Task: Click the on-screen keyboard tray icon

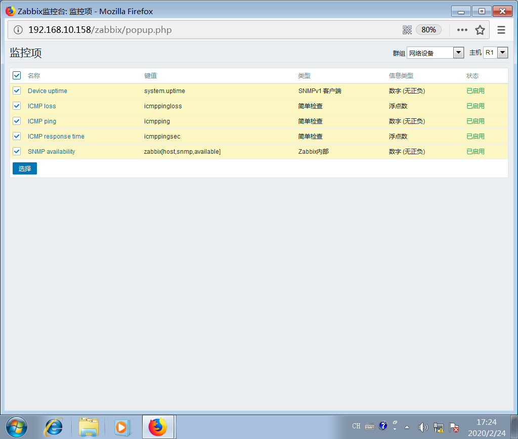Action: point(370,426)
